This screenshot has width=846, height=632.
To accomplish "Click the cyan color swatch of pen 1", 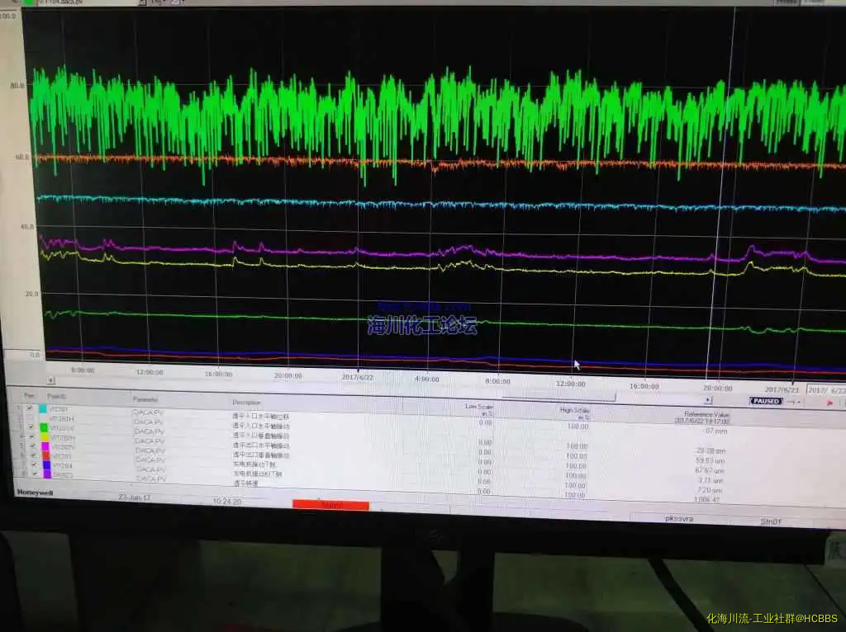I will [x=43, y=408].
